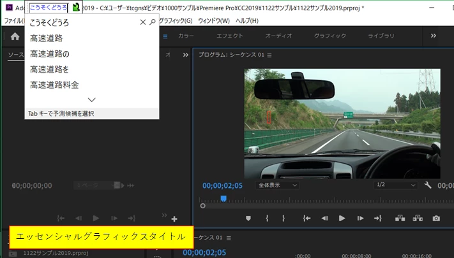Switch to the オーディオ workspace
This screenshot has width=454, height=258.
(278, 36)
